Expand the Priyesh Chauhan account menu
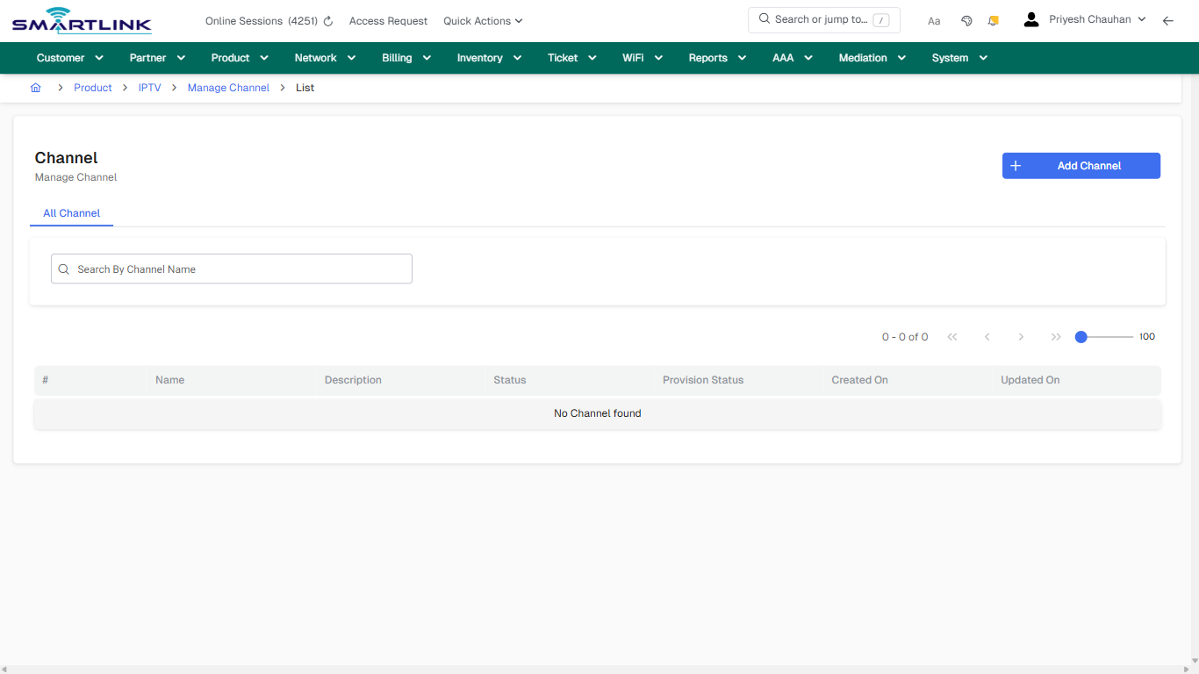Viewport: 1199px width, 674px height. (x=1092, y=18)
